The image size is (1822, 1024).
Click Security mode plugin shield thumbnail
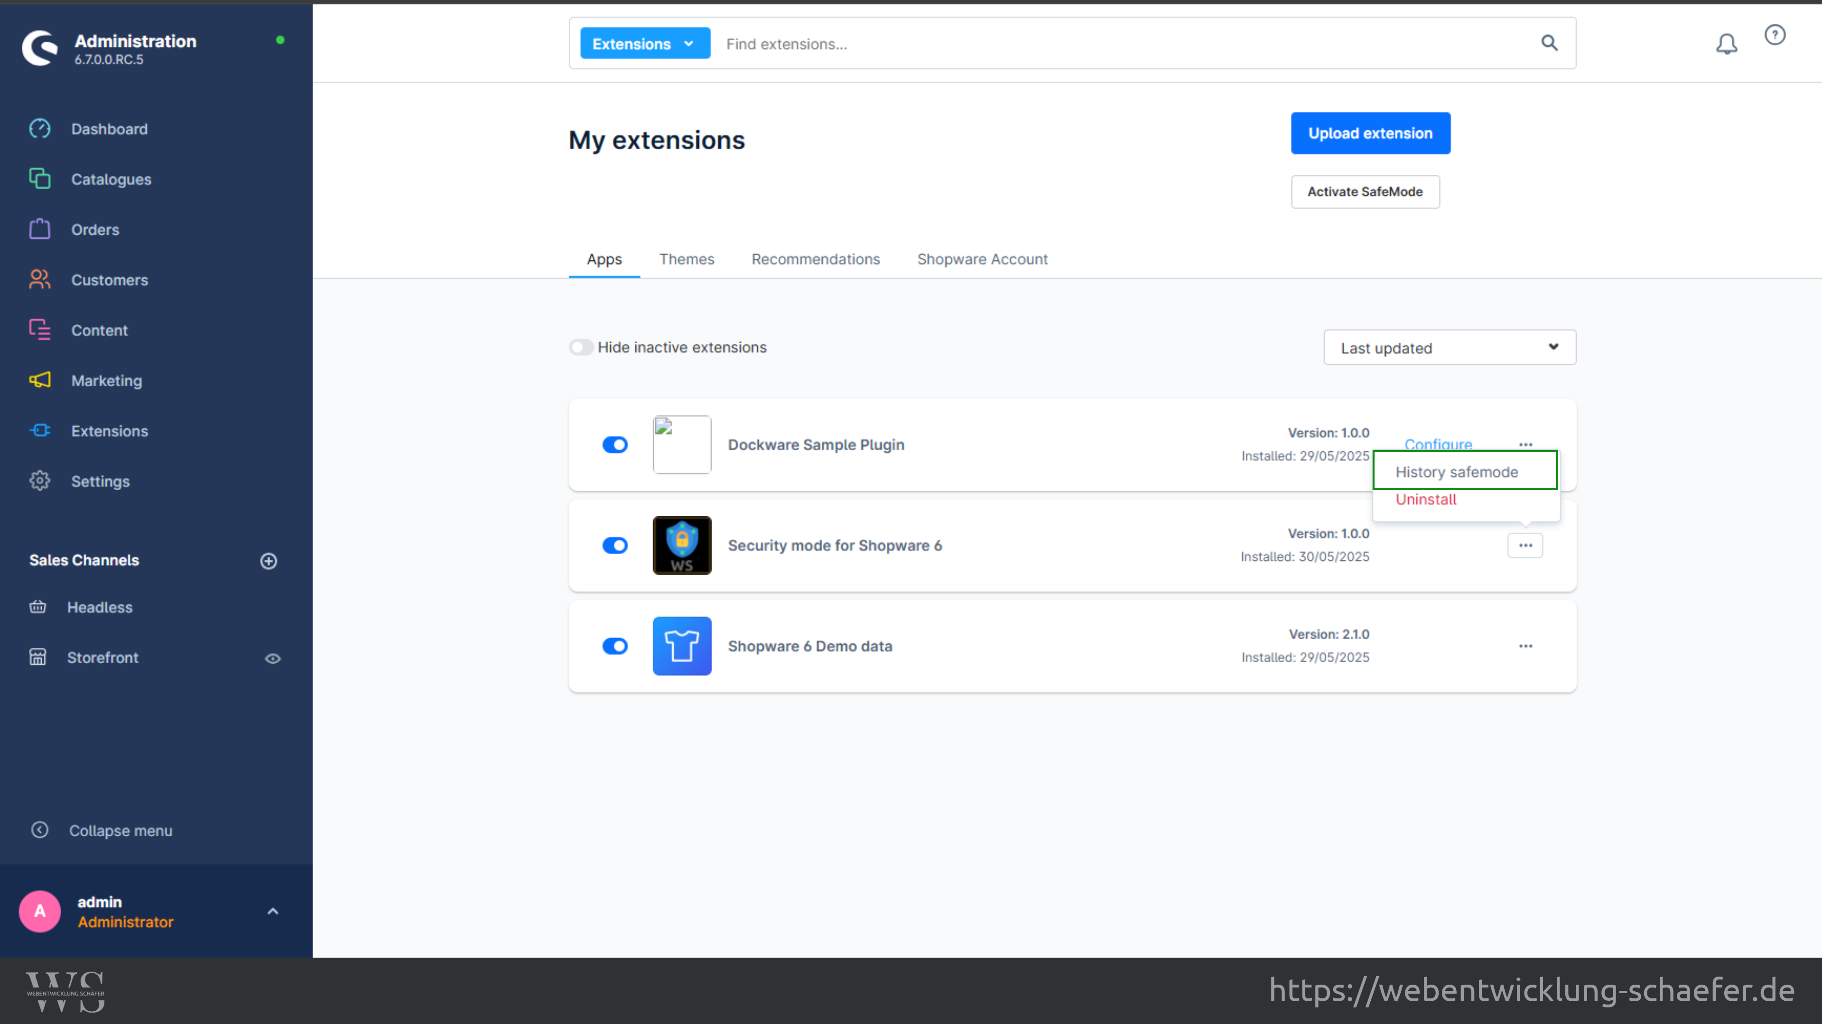coord(682,546)
